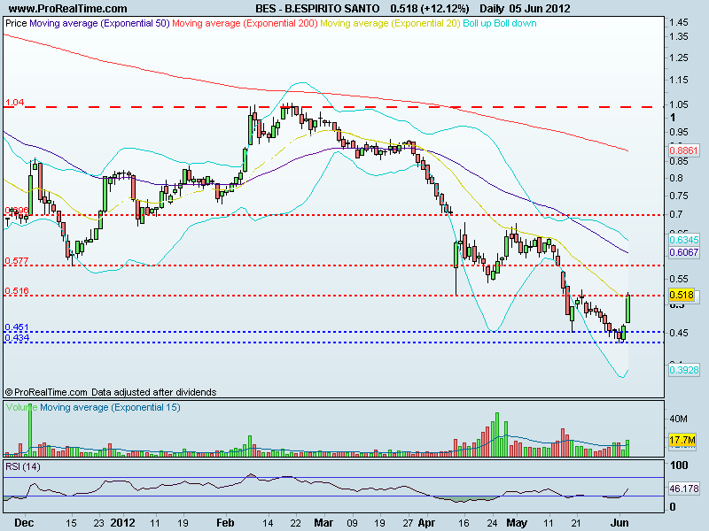Select Moving average (Exponential 20) legend
This screenshot has width=709, height=531.
[x=390, y=23]
